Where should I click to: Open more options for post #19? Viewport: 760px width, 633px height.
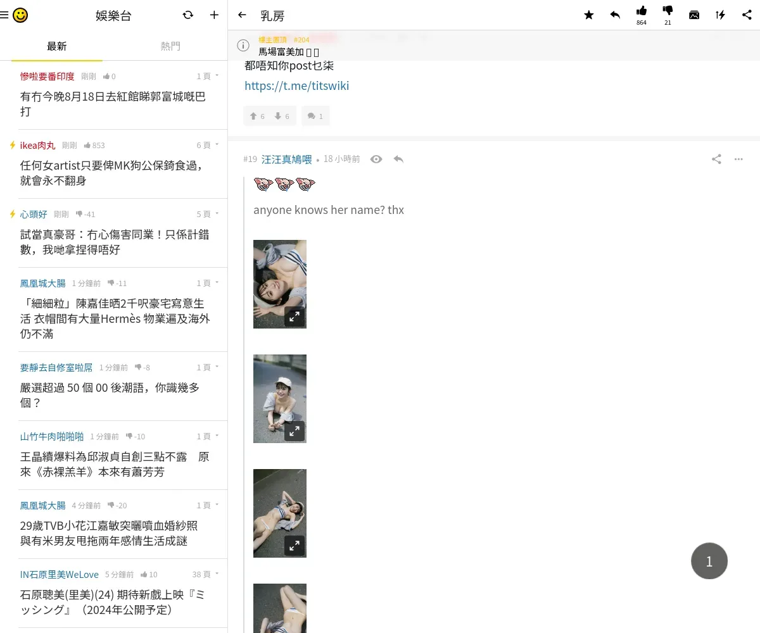(x=738, y=160)
